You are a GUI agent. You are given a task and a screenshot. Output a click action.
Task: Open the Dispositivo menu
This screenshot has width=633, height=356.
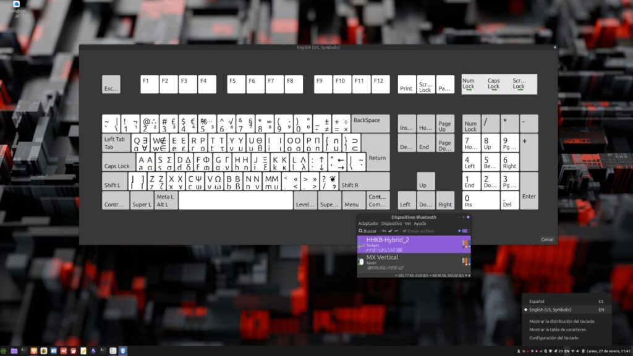coord(392,223)
